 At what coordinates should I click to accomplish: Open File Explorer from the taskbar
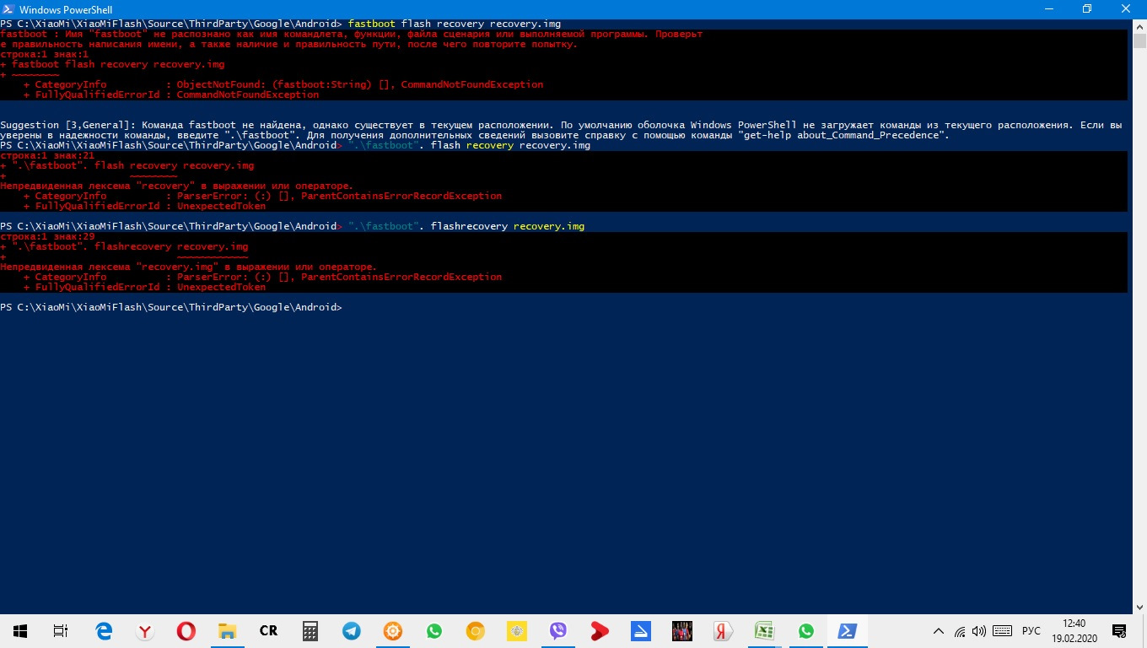[228, 630]
